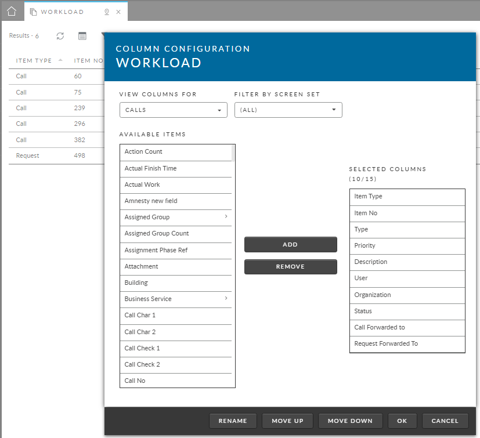Click the MOVE UP button
The width and height of the screenshot is (480, 438).
coord(287,421)
